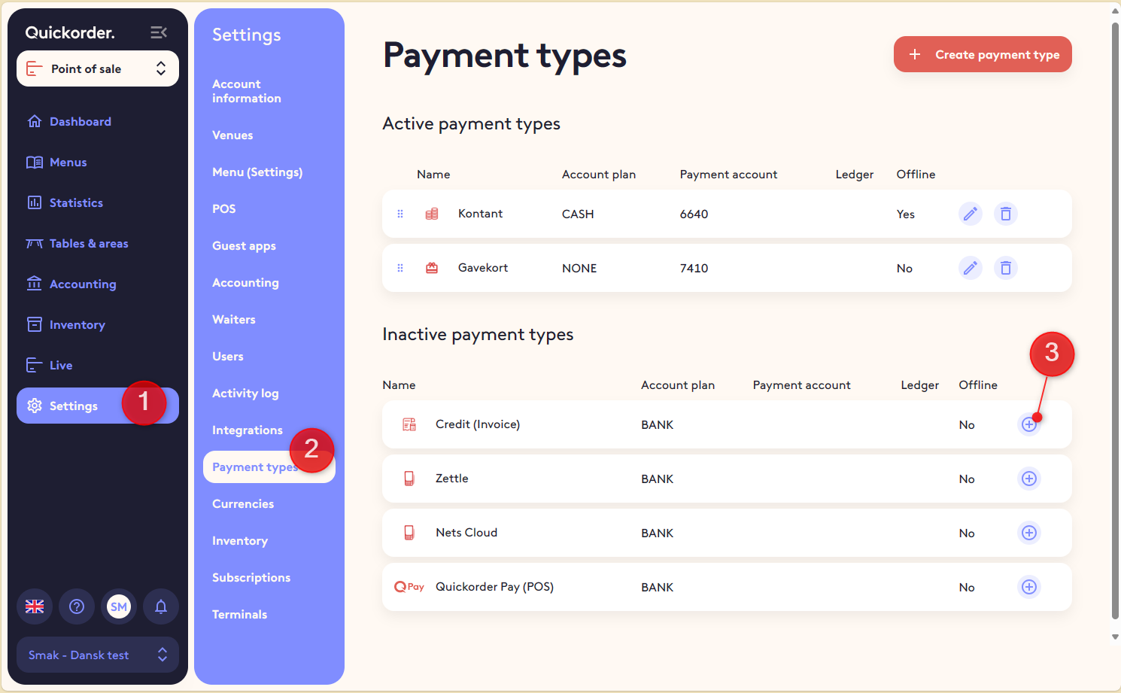Open the SM user profile menu
Viewport: 1121px width, 693px height.
(x=119, y=606)
